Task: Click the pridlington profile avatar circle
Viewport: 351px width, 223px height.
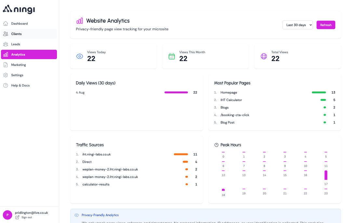Action: click(x=7, y=215)
